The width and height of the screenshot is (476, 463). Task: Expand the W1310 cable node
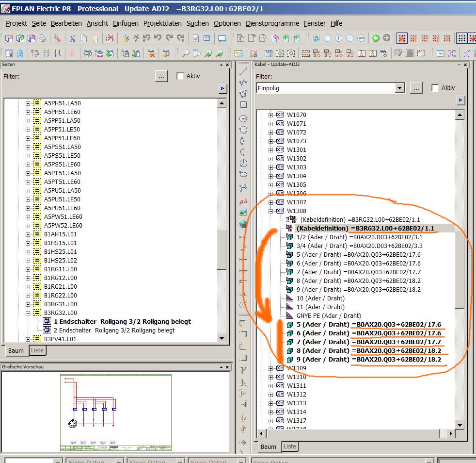270,377
